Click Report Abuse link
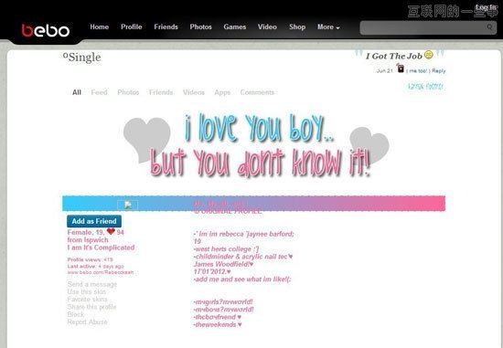Viewport: 503px width, 348px height. coord(87,322)
